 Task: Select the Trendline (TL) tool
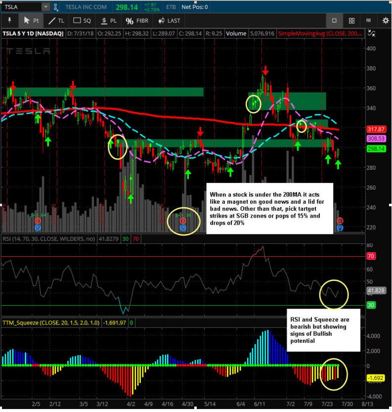[x=56, y=21]
